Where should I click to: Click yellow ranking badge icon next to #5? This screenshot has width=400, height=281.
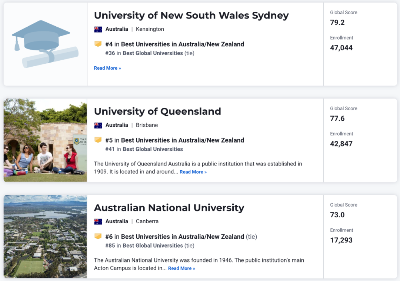98,140
